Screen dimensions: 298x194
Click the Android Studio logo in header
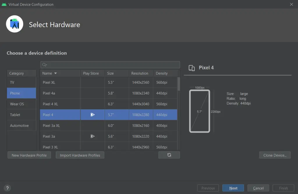click(x=15, y=24)
